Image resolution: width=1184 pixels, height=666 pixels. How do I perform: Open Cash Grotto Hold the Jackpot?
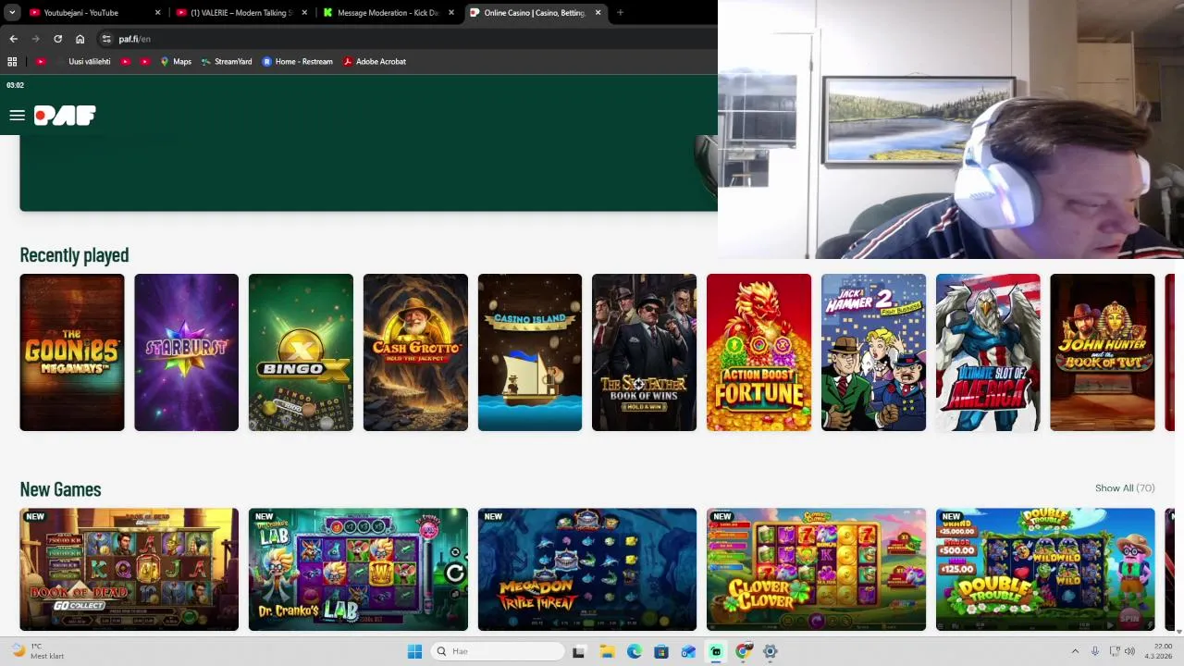415,352
